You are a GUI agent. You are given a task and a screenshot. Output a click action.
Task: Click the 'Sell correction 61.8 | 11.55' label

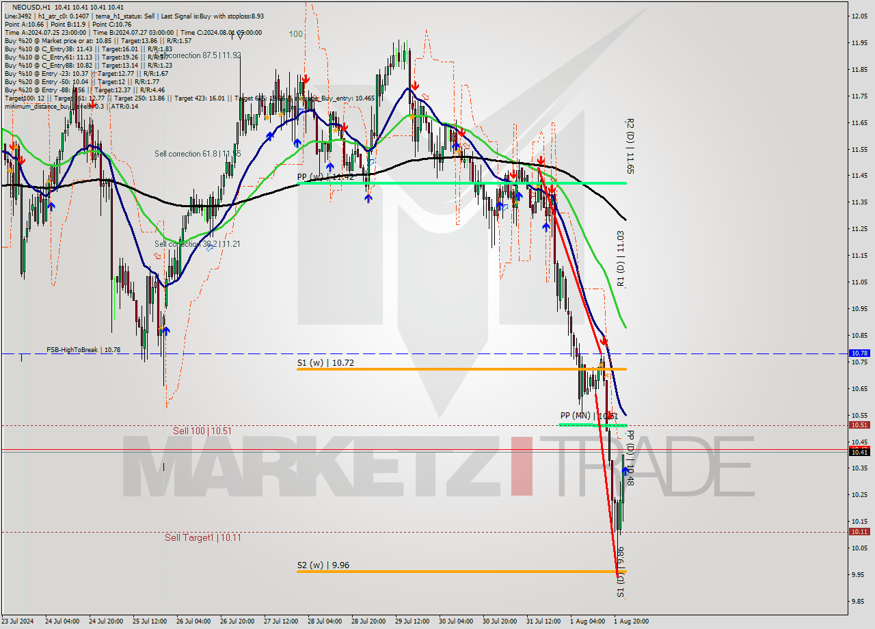point(198,154)
